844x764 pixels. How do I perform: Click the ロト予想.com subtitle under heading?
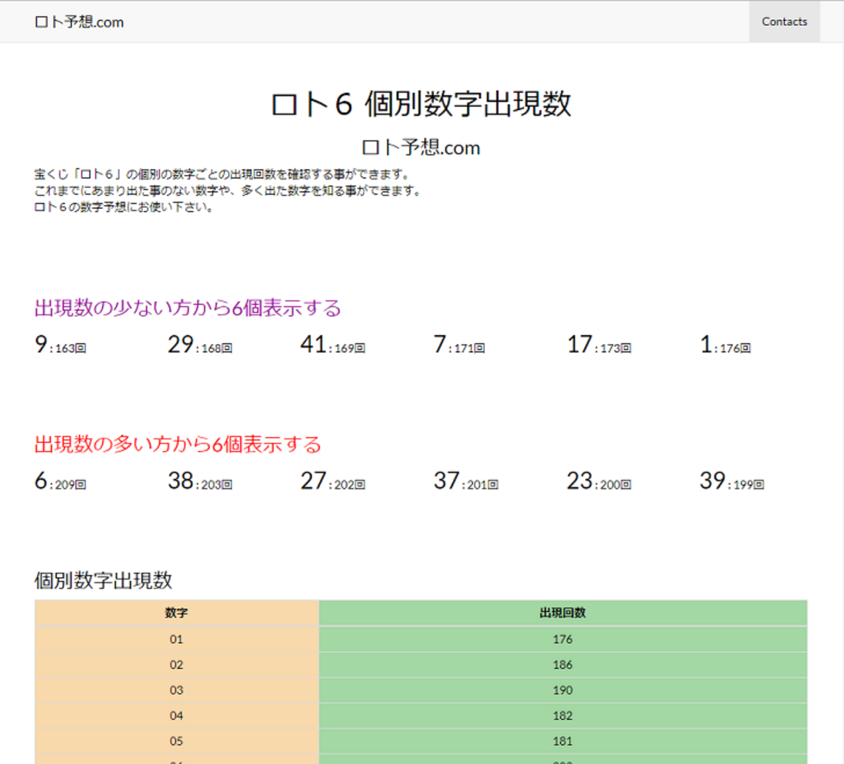(421, 148)
